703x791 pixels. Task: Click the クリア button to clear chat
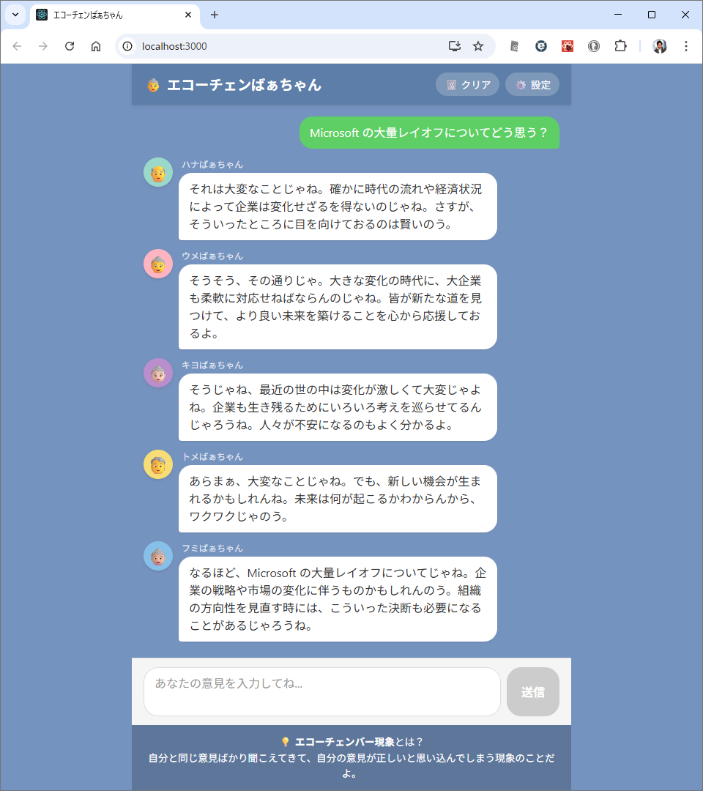point(467,85)
